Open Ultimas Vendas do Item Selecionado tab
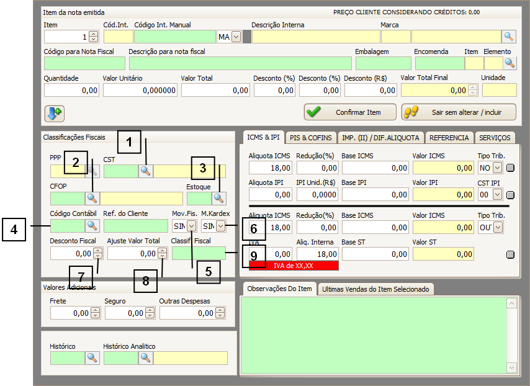The height and width of the screenshot is (386, 530). (x=376, y=289)
